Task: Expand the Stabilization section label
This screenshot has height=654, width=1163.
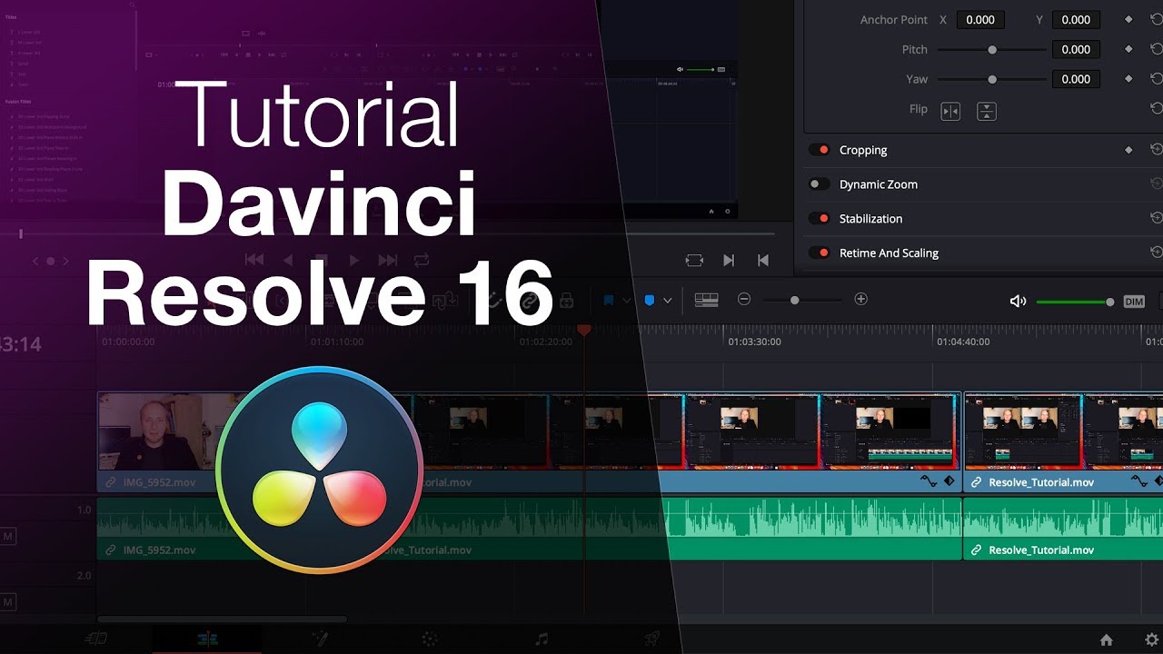Action: [870, 218]
